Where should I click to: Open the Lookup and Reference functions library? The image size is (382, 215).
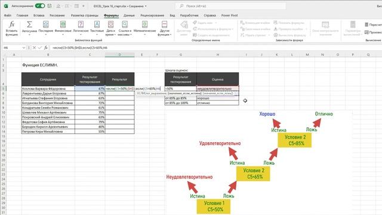[125, 29]
